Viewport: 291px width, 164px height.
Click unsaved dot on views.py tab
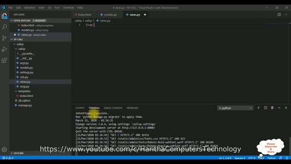145,15
